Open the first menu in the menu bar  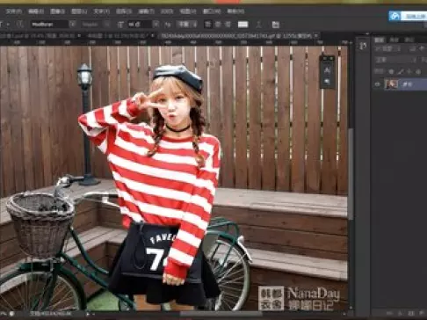(13, 11)
